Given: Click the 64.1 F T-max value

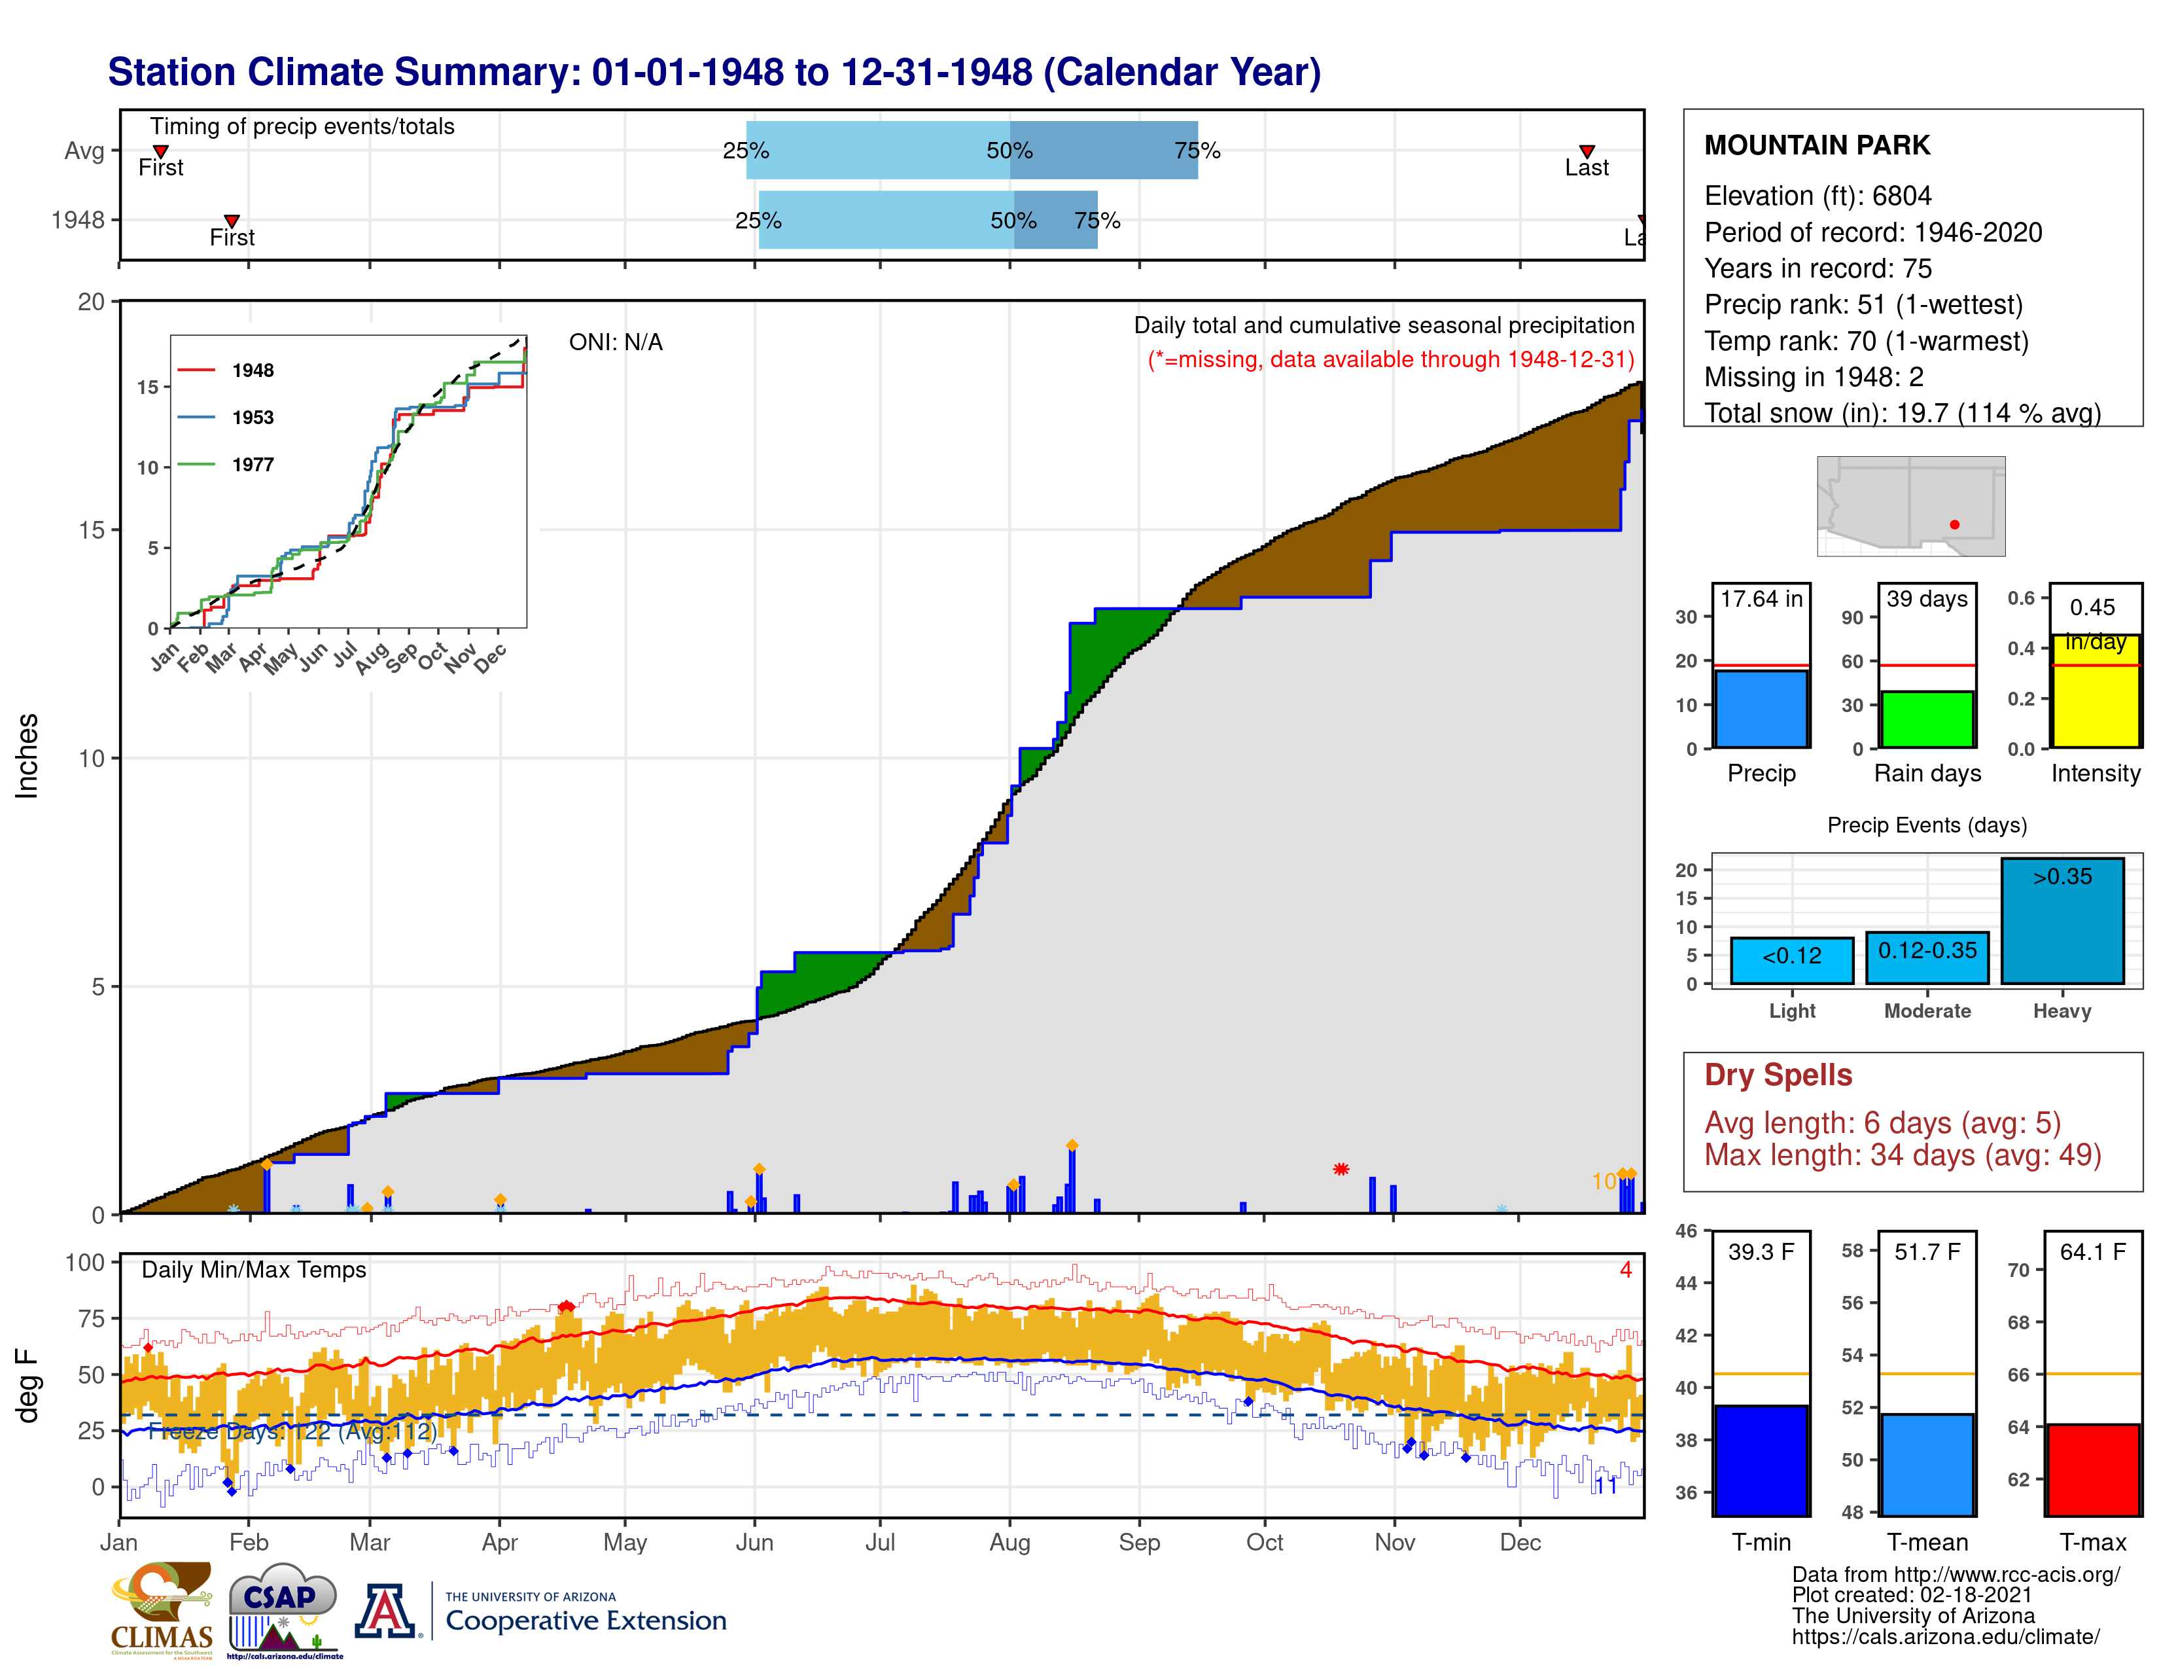Looking at the screenshot, I should [x=2093, y=1251].
